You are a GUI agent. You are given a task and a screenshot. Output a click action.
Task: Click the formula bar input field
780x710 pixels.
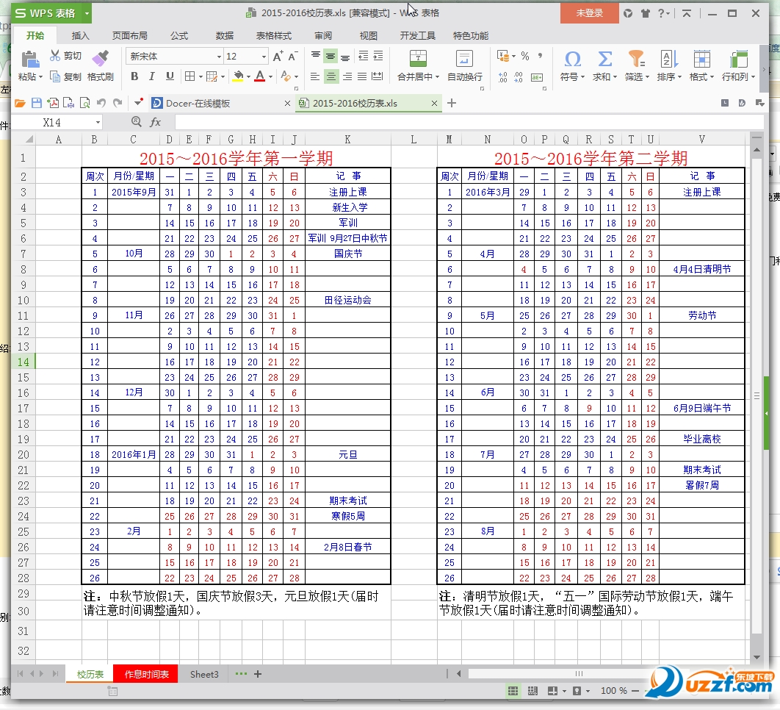[469, 122]
